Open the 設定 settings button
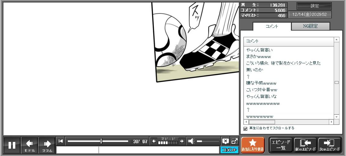 point(314,6)
